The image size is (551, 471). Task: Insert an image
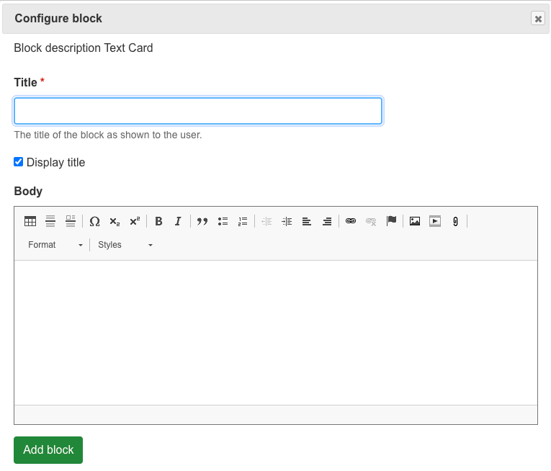point(415,221)
